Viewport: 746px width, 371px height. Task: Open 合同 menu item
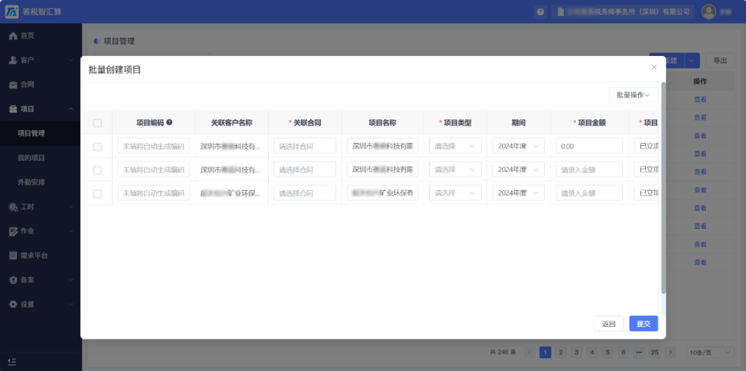tap(41, 85)
